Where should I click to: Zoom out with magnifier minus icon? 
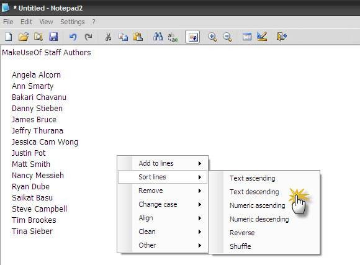pos(227,37)
